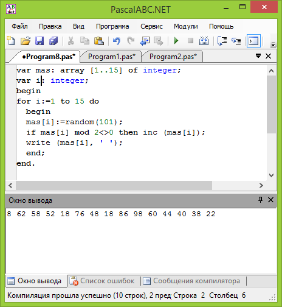Open the tab list dropdown arrow

pos(258,55)
